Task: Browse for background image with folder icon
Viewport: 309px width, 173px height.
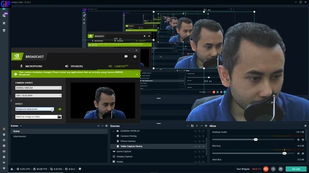Action: 59,117
